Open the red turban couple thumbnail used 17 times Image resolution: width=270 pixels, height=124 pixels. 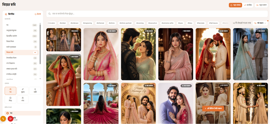coord(213,54)
